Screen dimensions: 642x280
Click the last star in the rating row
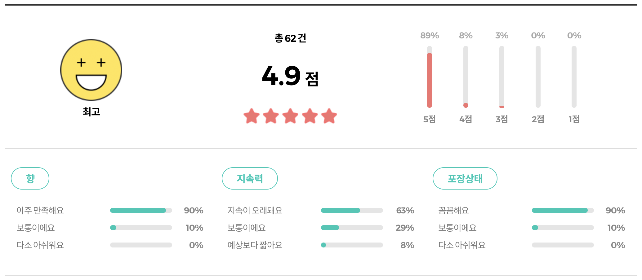point(329,116)
